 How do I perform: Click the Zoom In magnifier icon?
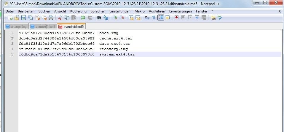(x=115, y=18)
